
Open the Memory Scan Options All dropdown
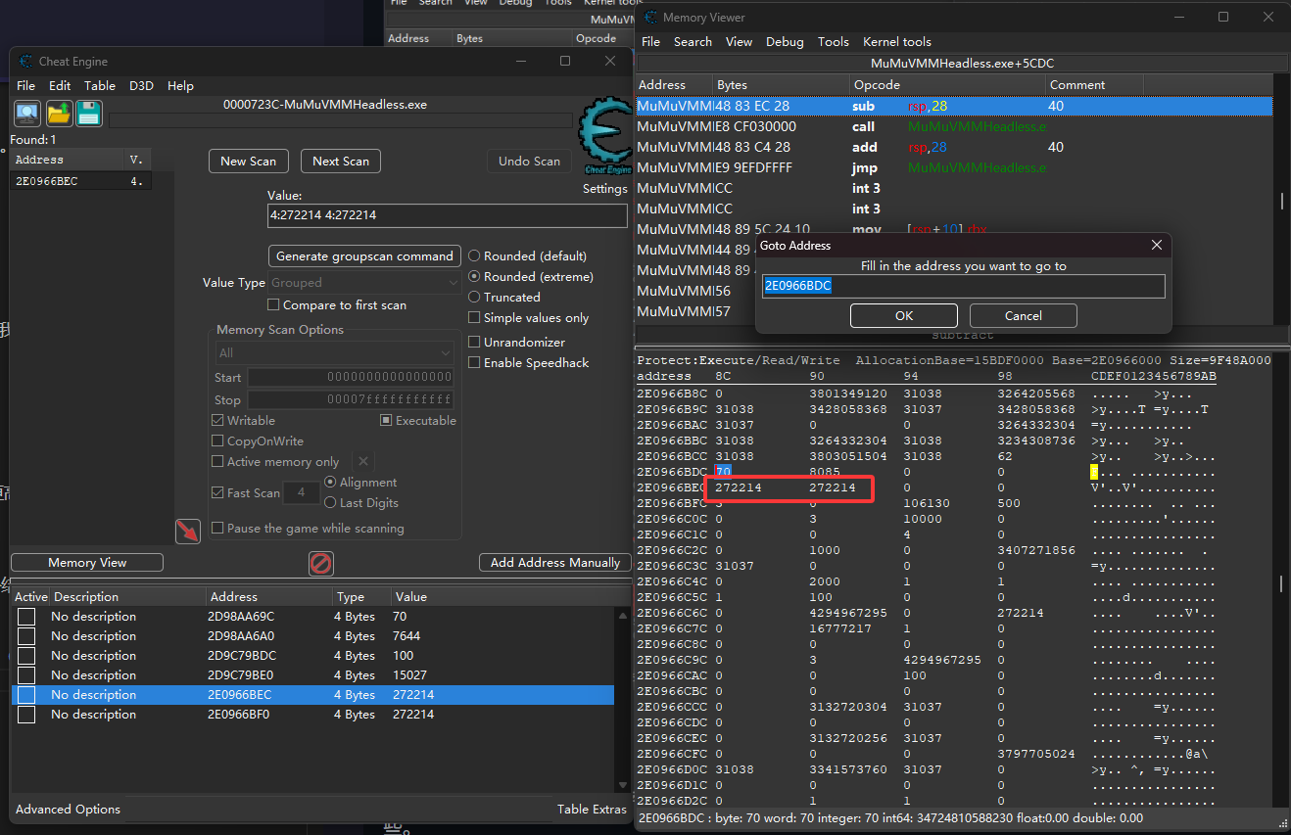coord(335,353)
